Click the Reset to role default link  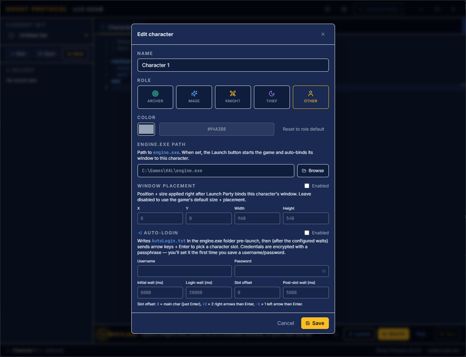(x=303, y=129)
